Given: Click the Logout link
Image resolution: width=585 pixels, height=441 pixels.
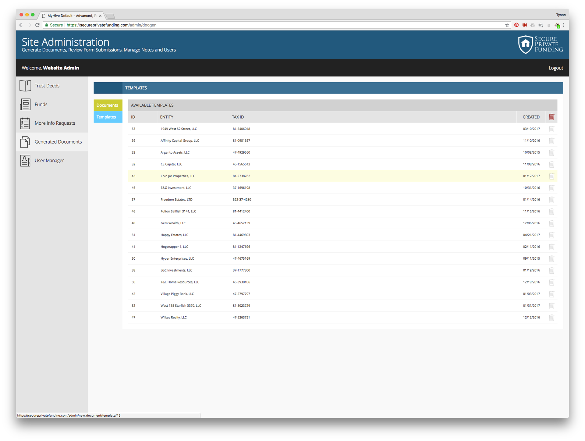Looking at the screenshot, I should tap(556, 68).
